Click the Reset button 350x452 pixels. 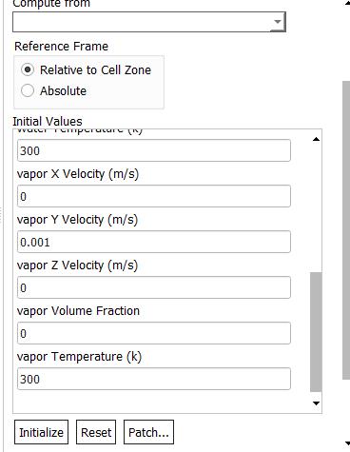click(x=96, y=432)
